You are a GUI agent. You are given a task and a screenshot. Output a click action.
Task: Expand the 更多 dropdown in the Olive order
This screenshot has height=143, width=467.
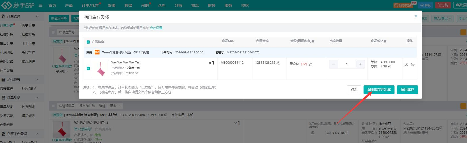[115, 106]
